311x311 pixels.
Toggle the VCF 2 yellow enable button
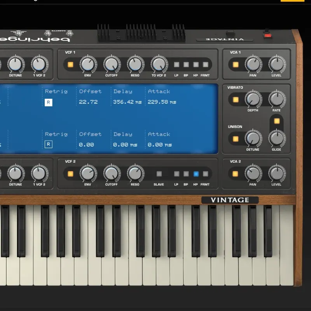(x=70, y=174)
